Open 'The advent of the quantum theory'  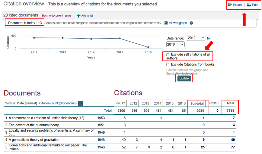[34, 125]
